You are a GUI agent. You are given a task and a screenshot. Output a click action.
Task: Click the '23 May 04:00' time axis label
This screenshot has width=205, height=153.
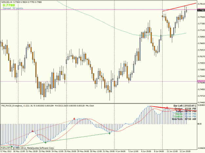pyautogui.click(x=45, y=151)
